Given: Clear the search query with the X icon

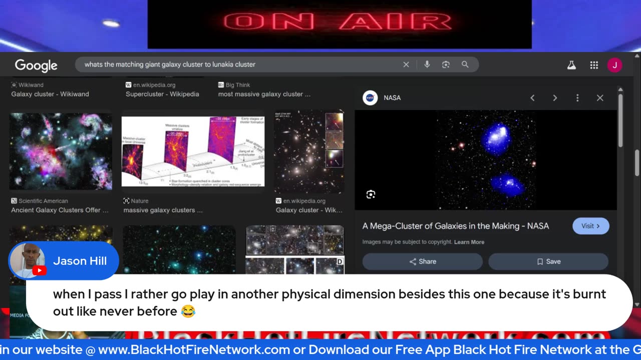Looking at the screenshot, I should point(406,64).
